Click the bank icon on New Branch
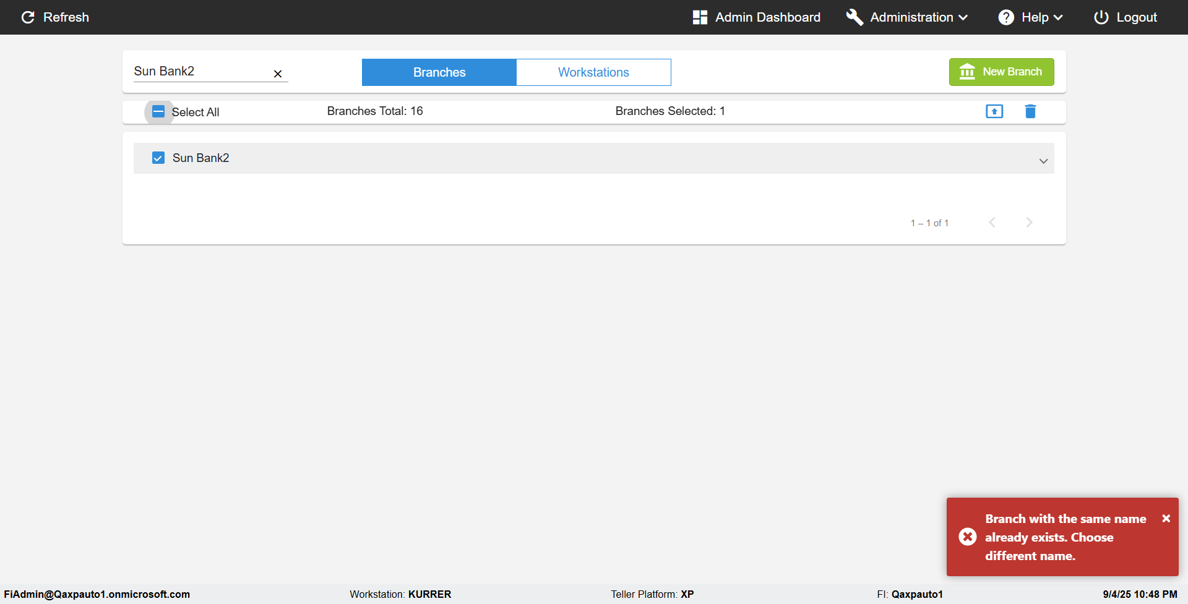1188x604 pixels. tap(967, 72)
